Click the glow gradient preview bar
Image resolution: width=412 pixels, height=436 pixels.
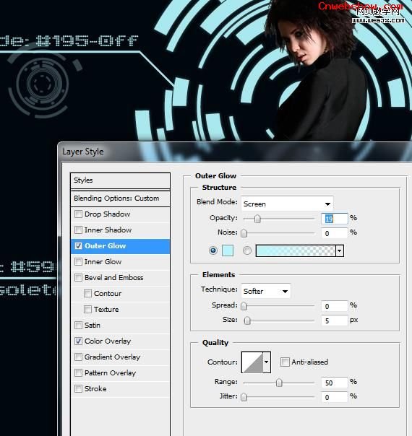coord(296,250)
